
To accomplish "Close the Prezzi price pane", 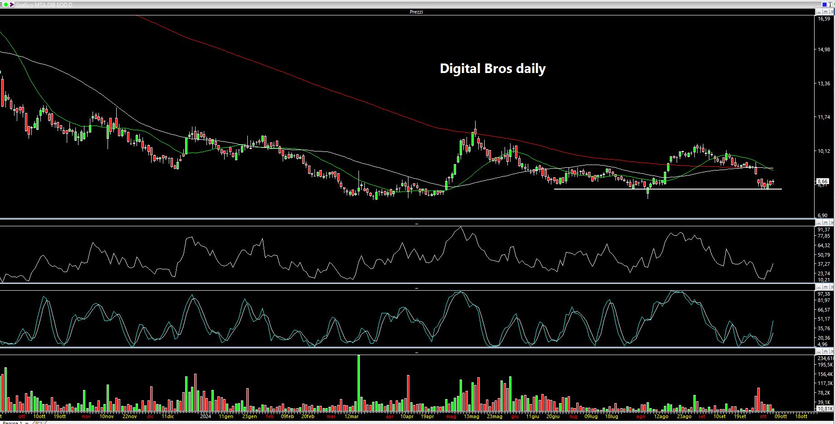I will pyautogui.click(x=832, y=12).
